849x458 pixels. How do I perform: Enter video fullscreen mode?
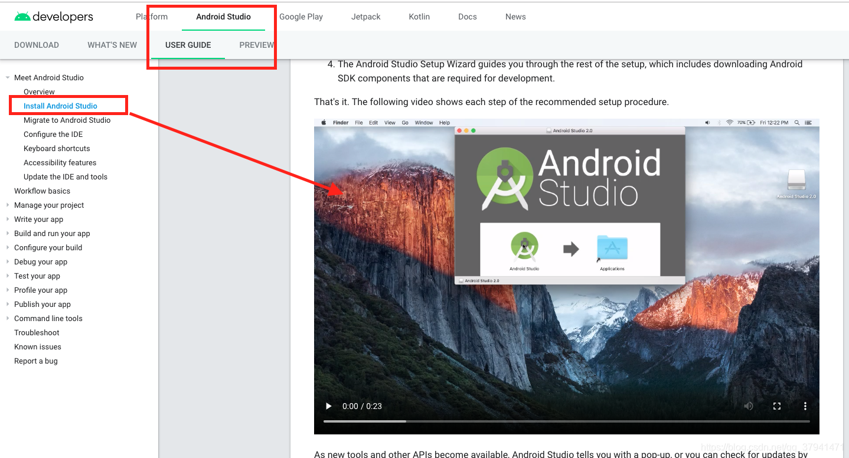coord(777,406)
